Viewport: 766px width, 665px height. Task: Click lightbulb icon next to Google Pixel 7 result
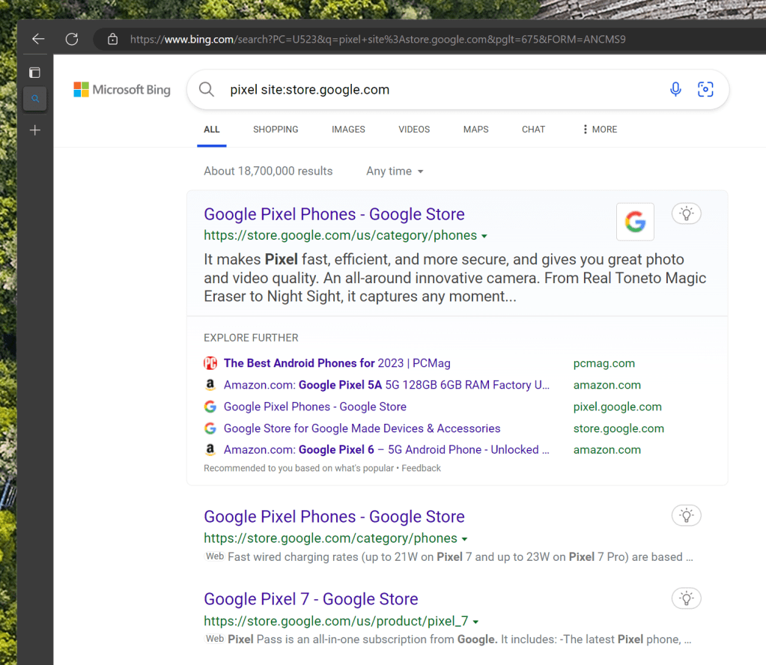[686, 598]
